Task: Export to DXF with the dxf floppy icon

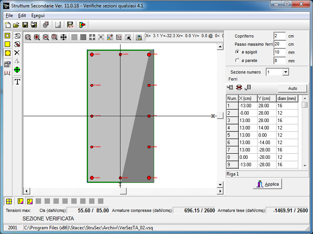Action: pos(70,25)
